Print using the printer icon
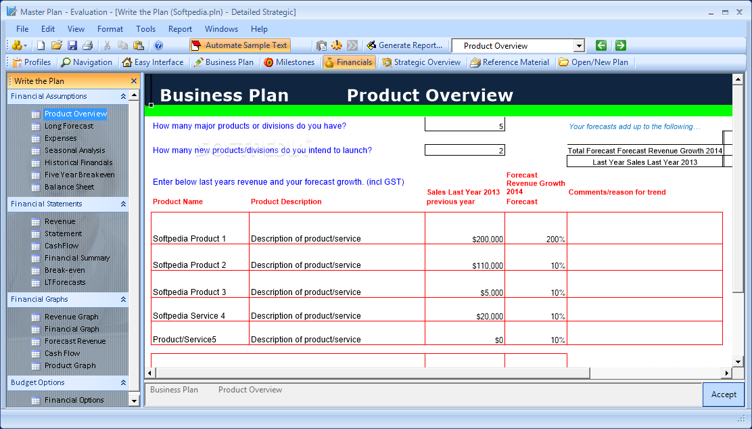This screenshot has width=752, height=429. pyautogui.click(x=87, y=45)
